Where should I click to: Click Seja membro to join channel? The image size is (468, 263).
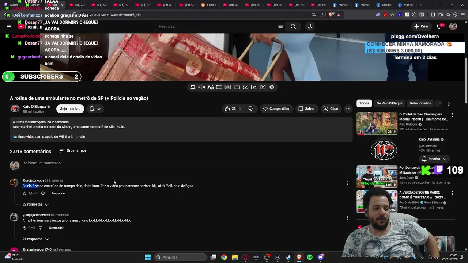point(70,108)
